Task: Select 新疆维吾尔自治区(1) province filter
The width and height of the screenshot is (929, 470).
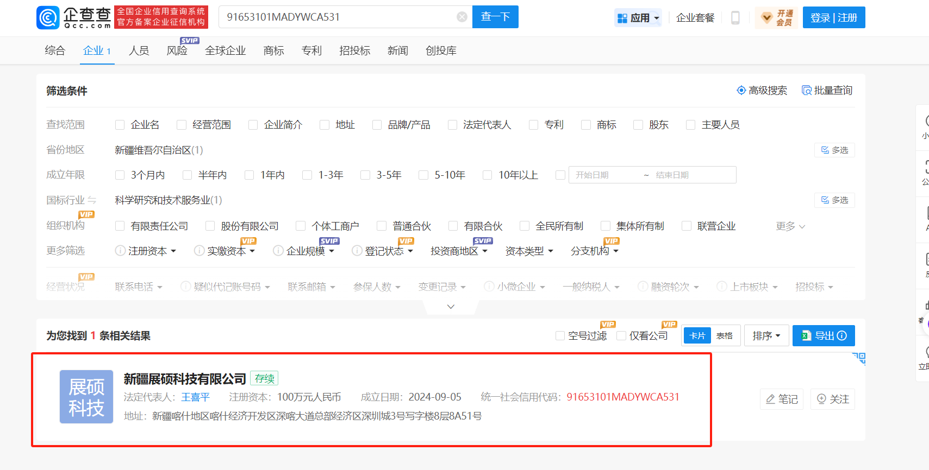Action: (159, 150)
